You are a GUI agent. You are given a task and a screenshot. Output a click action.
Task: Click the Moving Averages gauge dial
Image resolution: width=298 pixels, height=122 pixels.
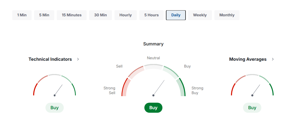point(252,85)
